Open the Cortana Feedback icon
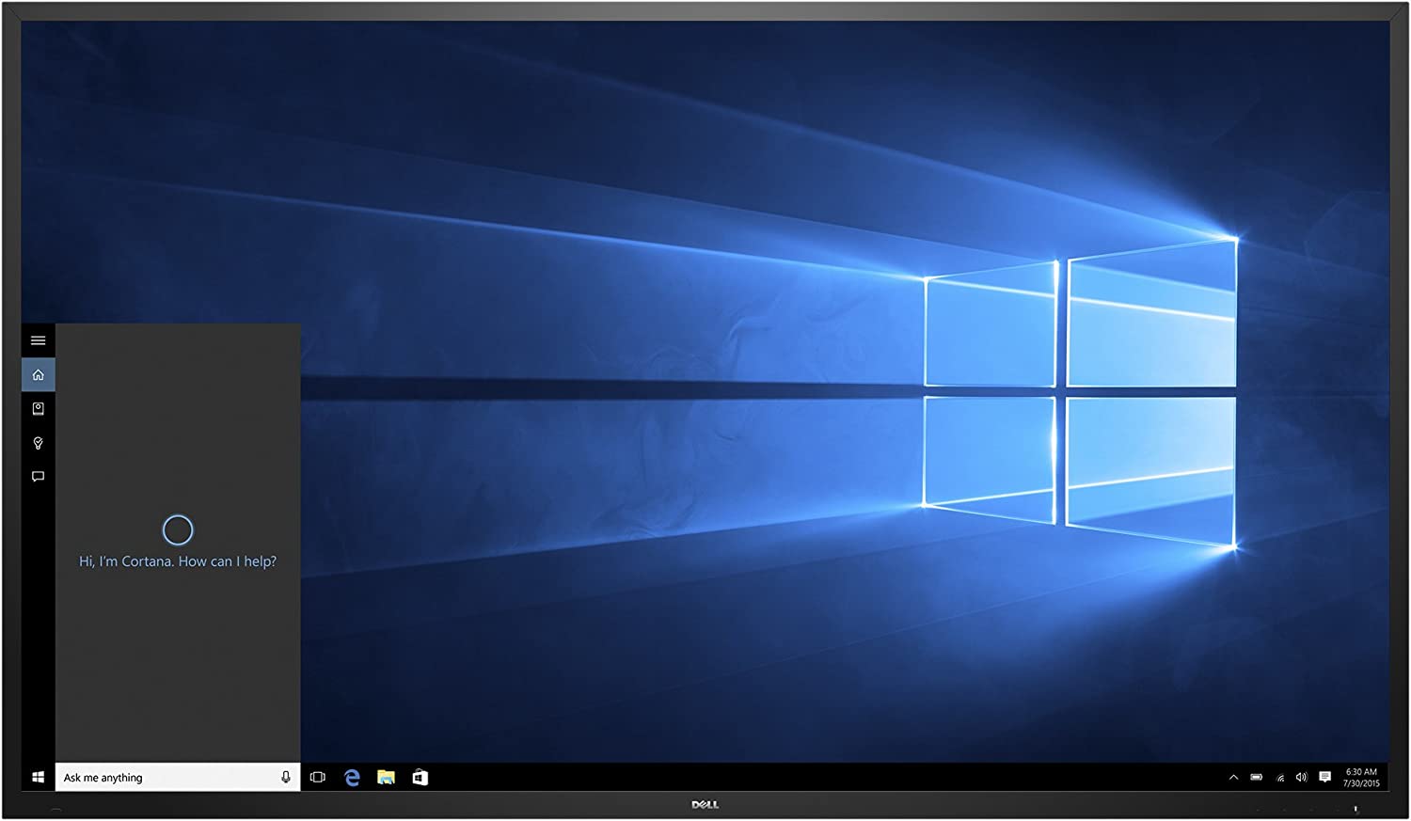The image size is (1411, 821). tap(39, 477)
